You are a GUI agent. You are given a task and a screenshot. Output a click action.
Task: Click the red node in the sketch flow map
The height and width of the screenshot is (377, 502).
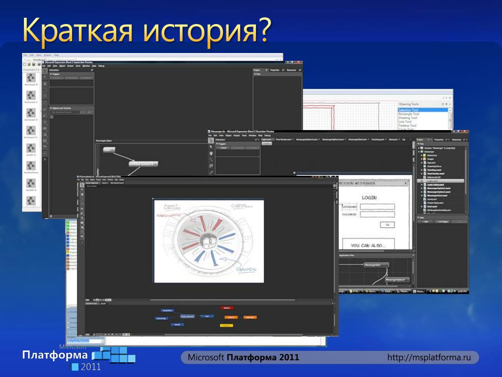pyautogui.click(x=226, y=308)
